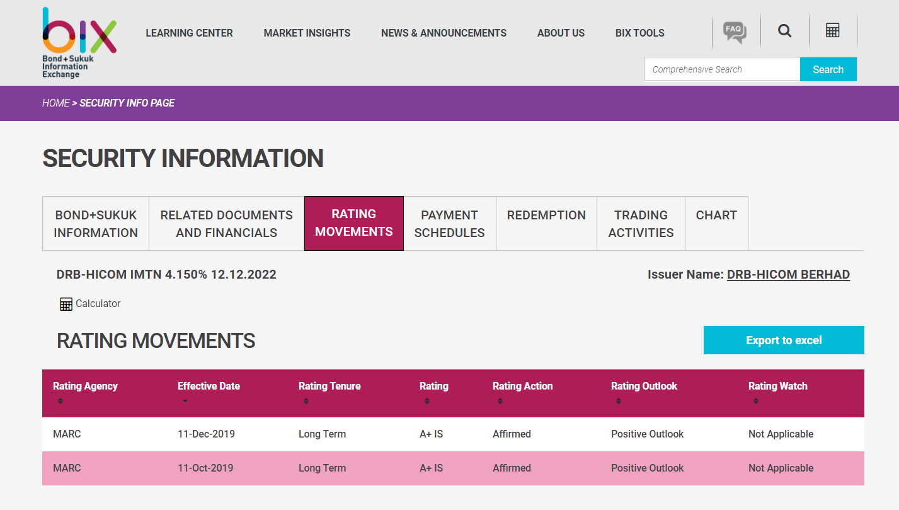Click Rating Agency column header text
Image resolution: width=899 pixels, height=510 pixels.
coord(85,386)
